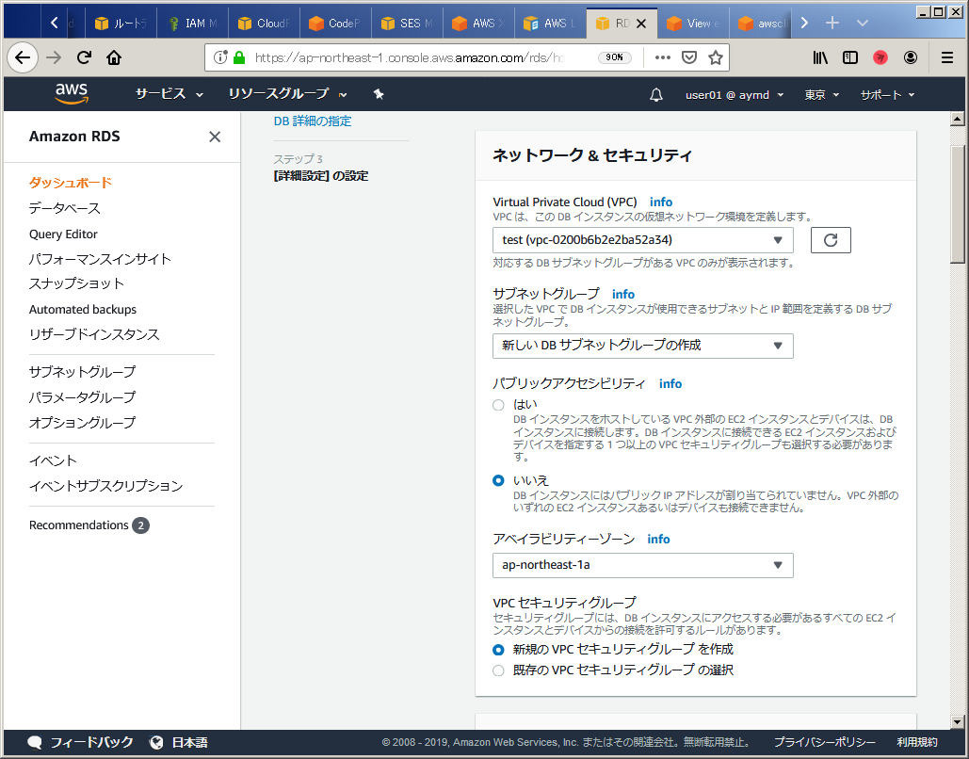Open the サブネットグループ dropdown
The image size is (969, 759).
point(642,346)
